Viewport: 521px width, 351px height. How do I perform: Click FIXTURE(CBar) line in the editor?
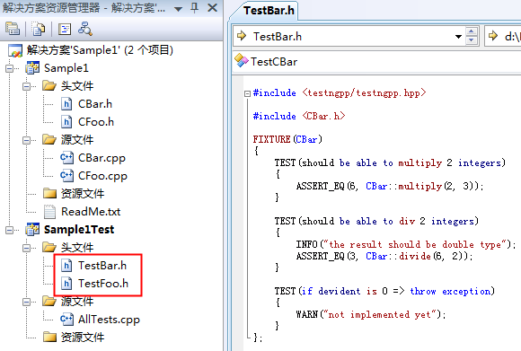pyautogui.click(x=287, y=139)
